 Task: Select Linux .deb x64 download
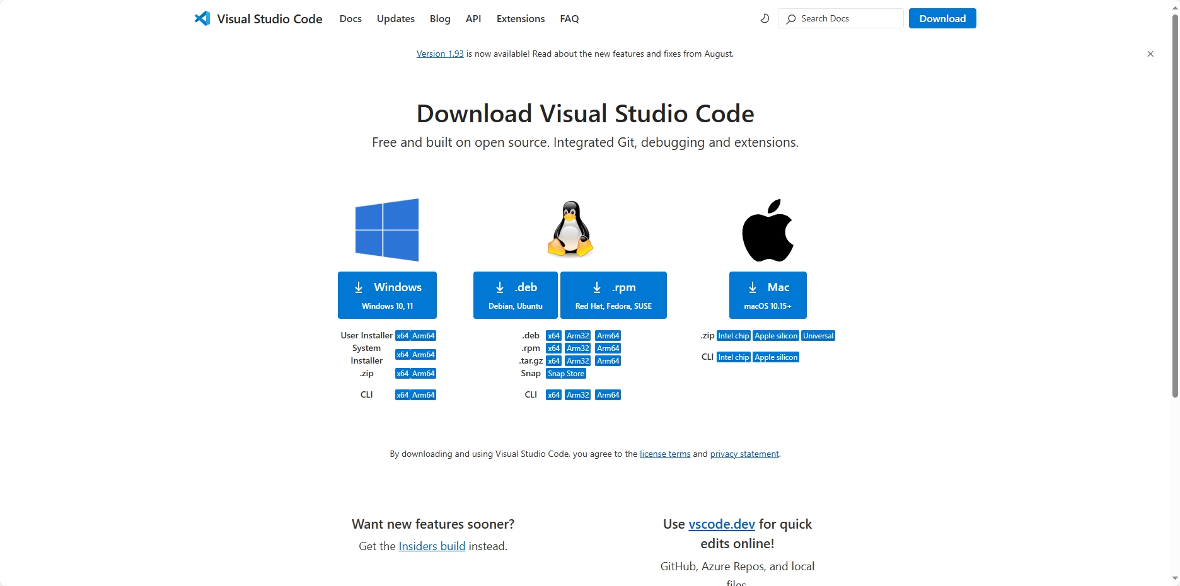point(554,336)
